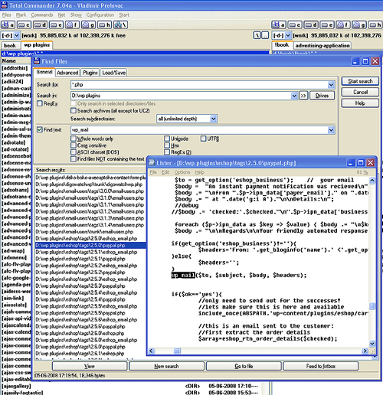The height and width of the screenshot is (395, 383).
Task: Click Start search button
Action: 360,81
